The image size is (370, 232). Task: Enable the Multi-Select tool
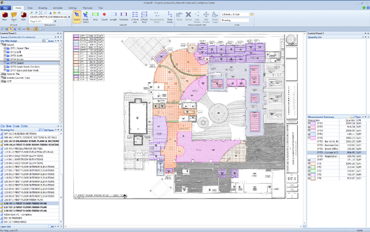[x=86, y=17]
